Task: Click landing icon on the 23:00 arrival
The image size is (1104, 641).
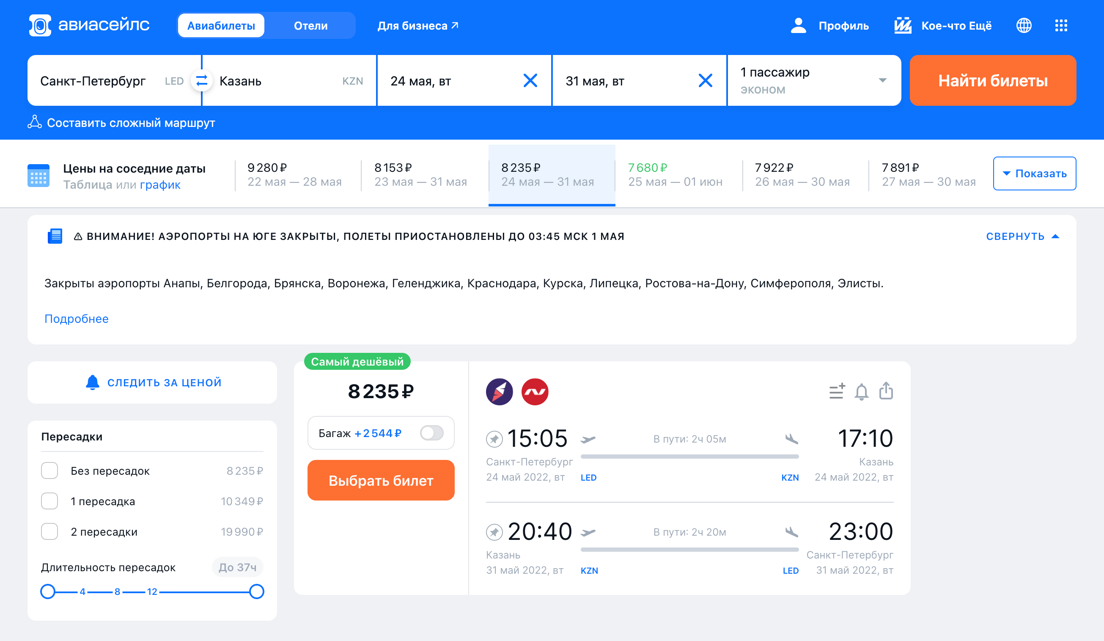Action: pos(791,532)
